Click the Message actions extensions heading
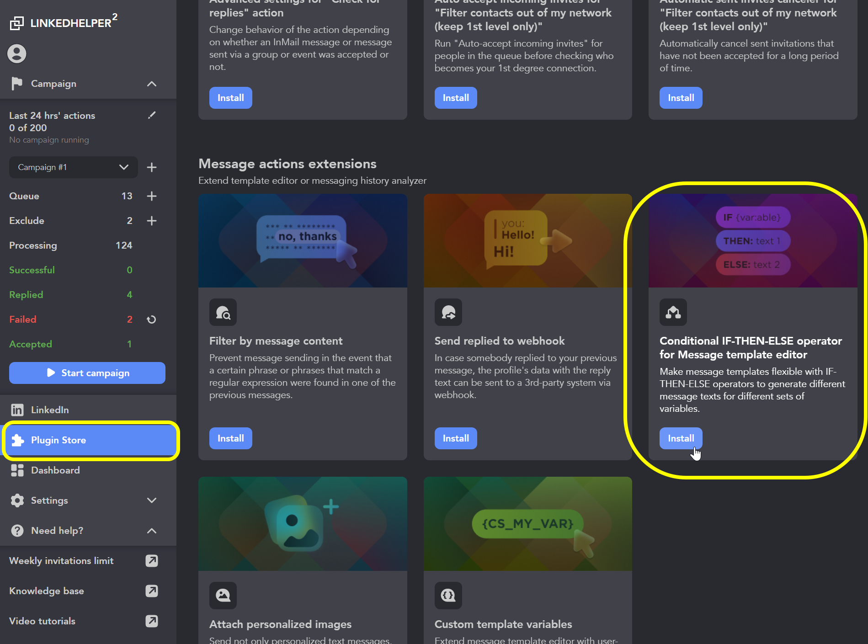 point(288,164)
